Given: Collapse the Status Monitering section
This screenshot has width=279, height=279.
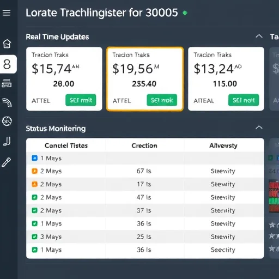Looking at the screenshot, I should (259, 128).
